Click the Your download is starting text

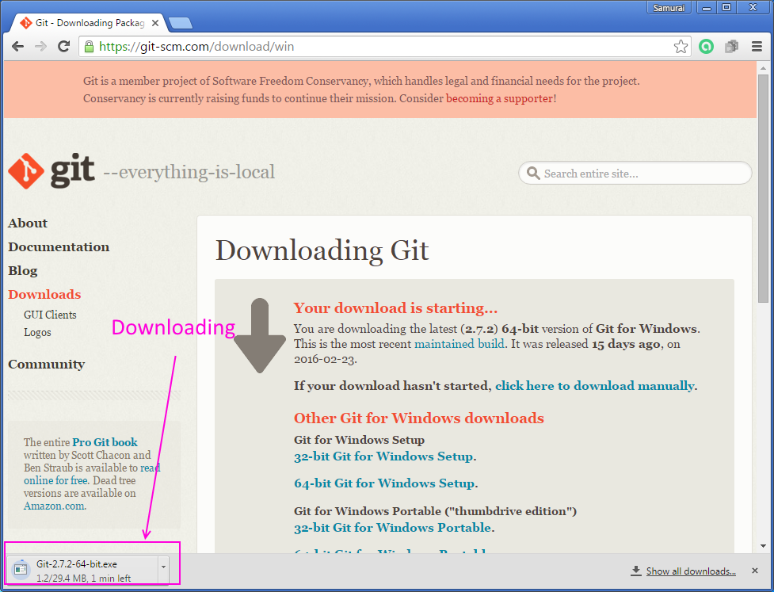tap(395, 307)
